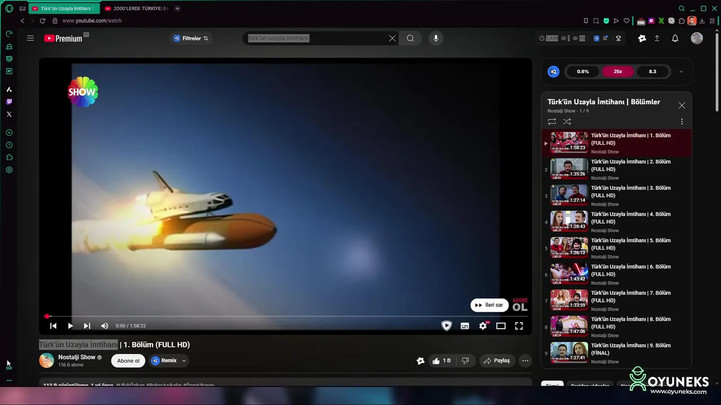The image size is (721, 405).
Task: Open sidebar settings gear icon
Action: tap(9, 170)
